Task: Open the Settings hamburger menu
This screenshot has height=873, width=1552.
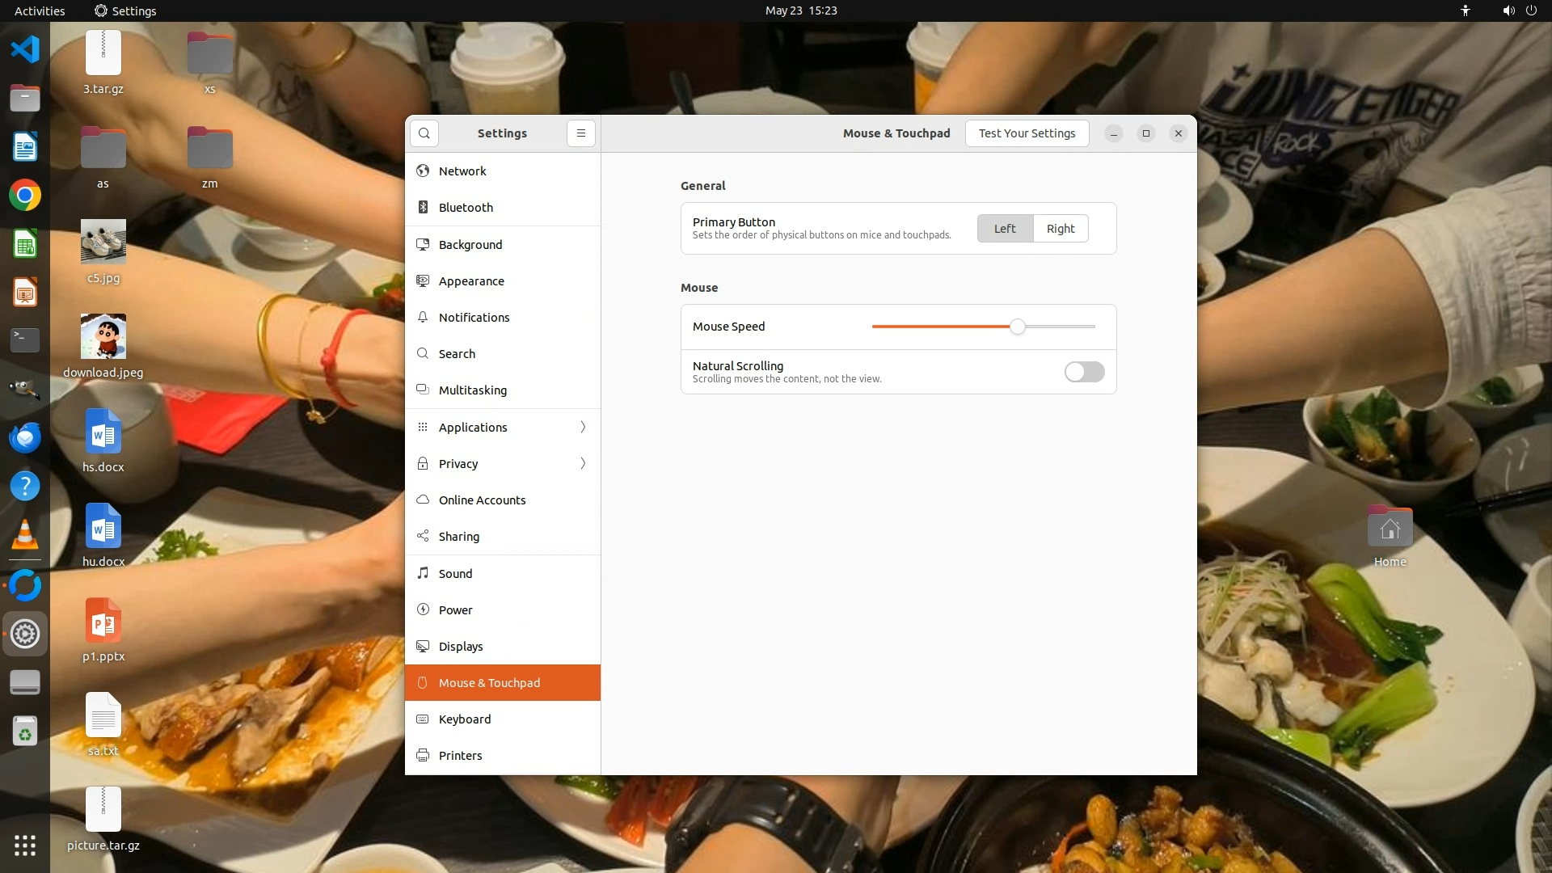Action: point(580,133)
